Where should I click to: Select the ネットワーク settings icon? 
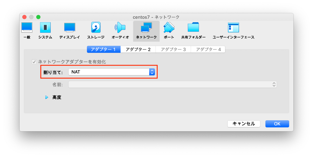coord(146,31)
